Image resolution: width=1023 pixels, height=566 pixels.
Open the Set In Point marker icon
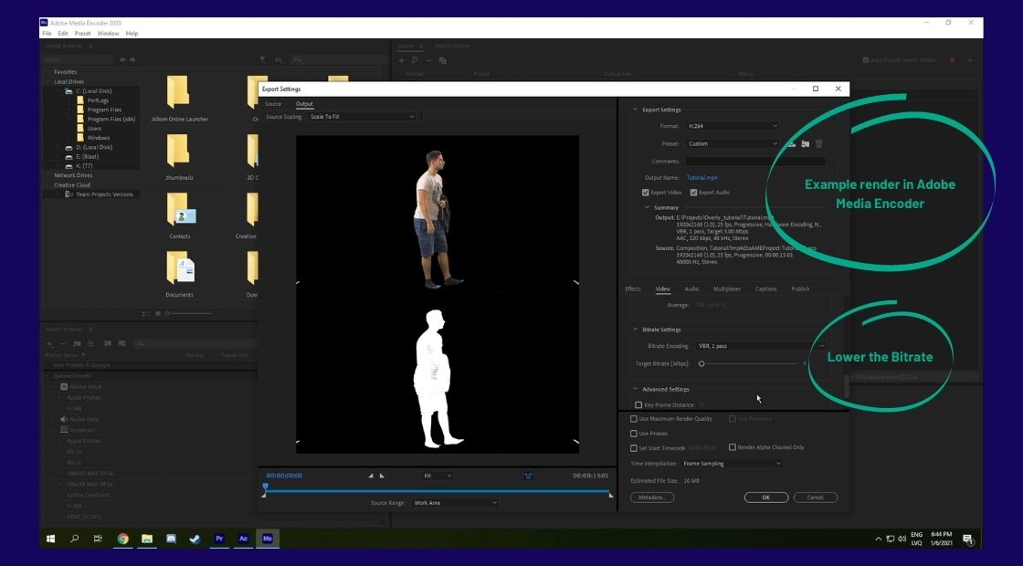coord(370,475)
